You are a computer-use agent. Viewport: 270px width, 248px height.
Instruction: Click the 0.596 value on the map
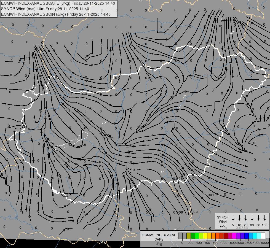[178, 179]
